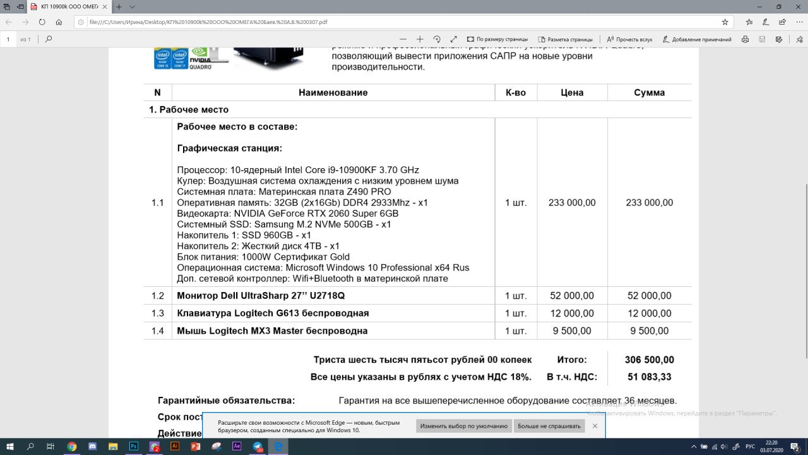
Task: Click the browser Forward arrow
Action: pos(26,21)
